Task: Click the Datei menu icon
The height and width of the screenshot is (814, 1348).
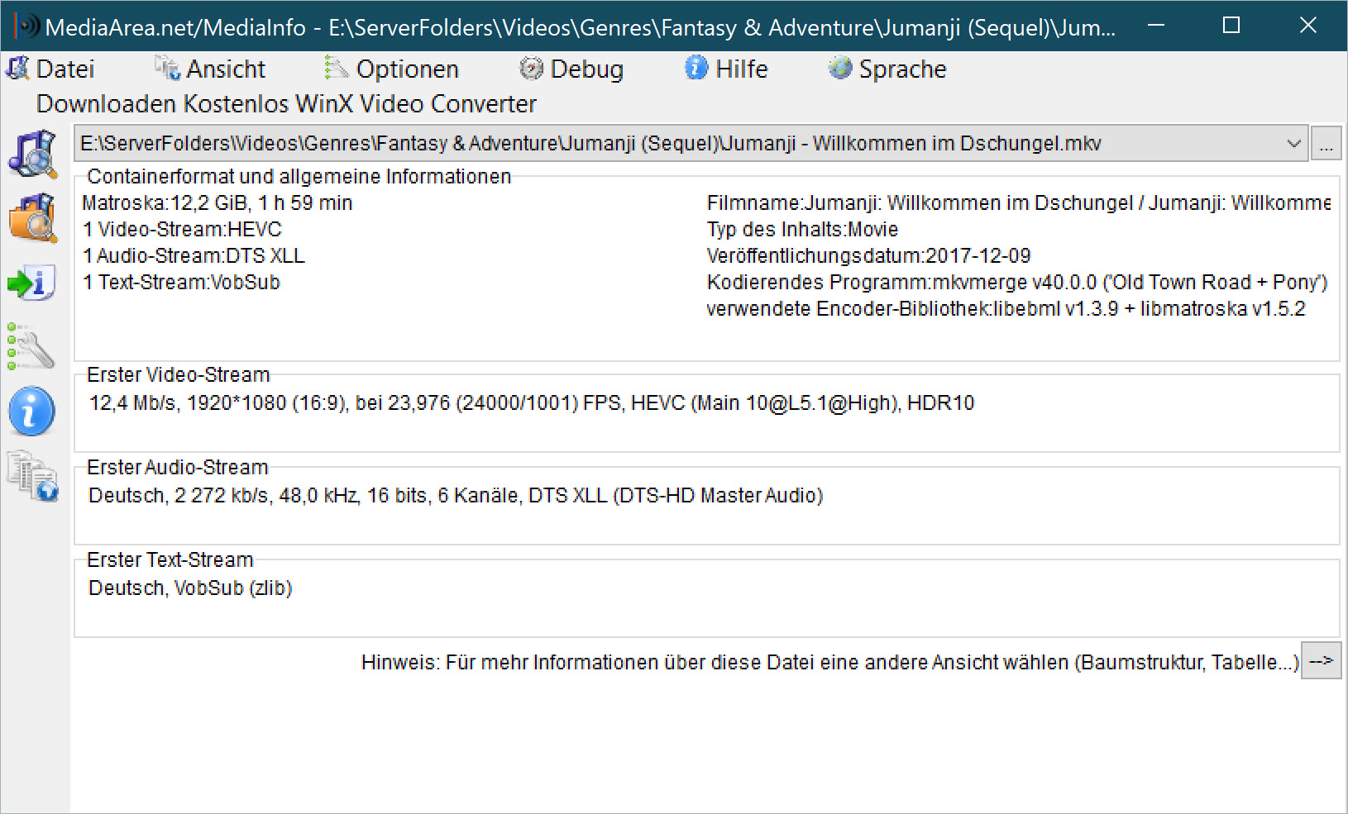Action: click(x=18, y=69)
